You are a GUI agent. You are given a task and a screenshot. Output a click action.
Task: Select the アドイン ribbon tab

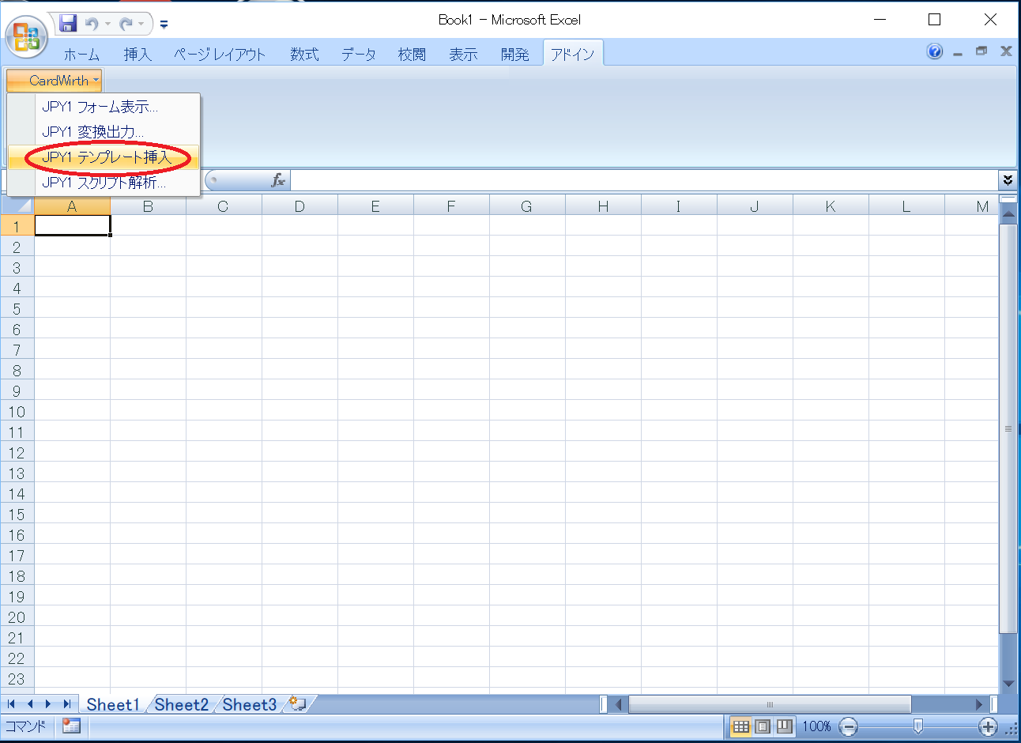coord(573,54)
